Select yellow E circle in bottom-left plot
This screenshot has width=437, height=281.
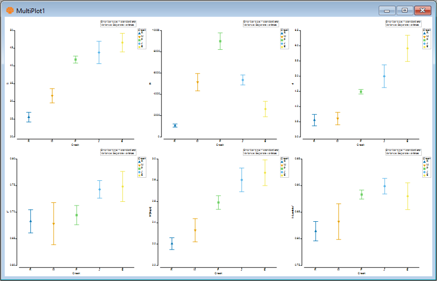pos(123,186)
